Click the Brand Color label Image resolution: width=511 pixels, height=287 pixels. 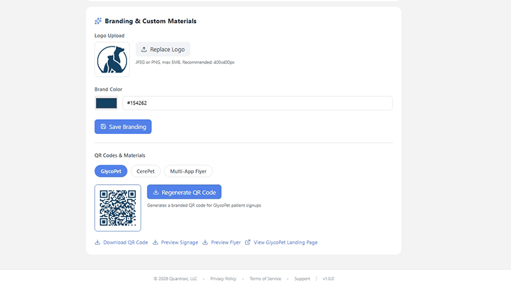click(x=108, y=89)
